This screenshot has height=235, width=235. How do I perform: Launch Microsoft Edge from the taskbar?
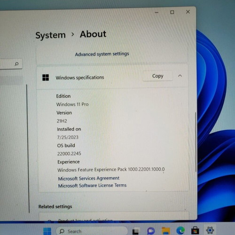tap(180, 230)
